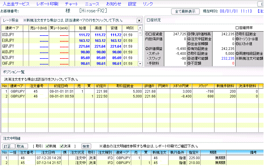Select the AUDJPY rate row
Screen dimensions: 265x166
69,52
